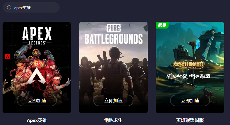Select the Apex Legends cover thumbnail

(37, 67)
